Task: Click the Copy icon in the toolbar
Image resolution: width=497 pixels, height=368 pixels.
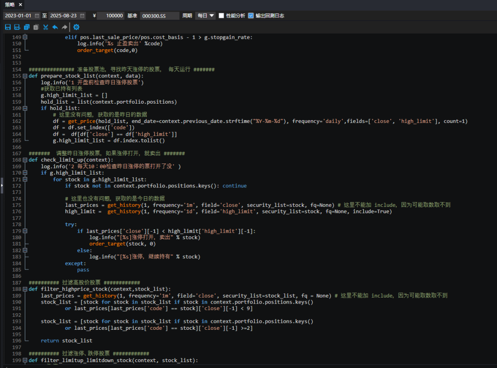Action: 27,27
